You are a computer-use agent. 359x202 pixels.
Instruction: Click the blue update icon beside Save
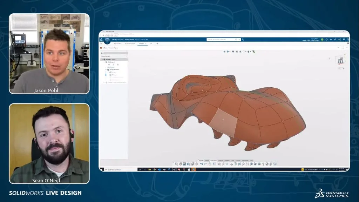click(x=188, y=164)
